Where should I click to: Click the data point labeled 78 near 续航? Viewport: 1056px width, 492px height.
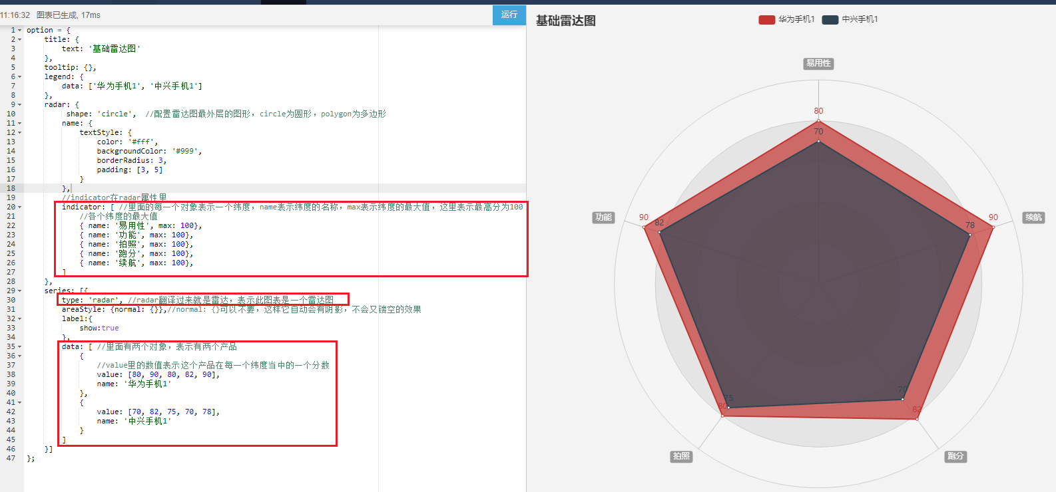970,235
